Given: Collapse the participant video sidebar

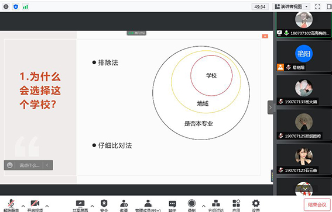Looking at the screenshot, I should 270,107.
